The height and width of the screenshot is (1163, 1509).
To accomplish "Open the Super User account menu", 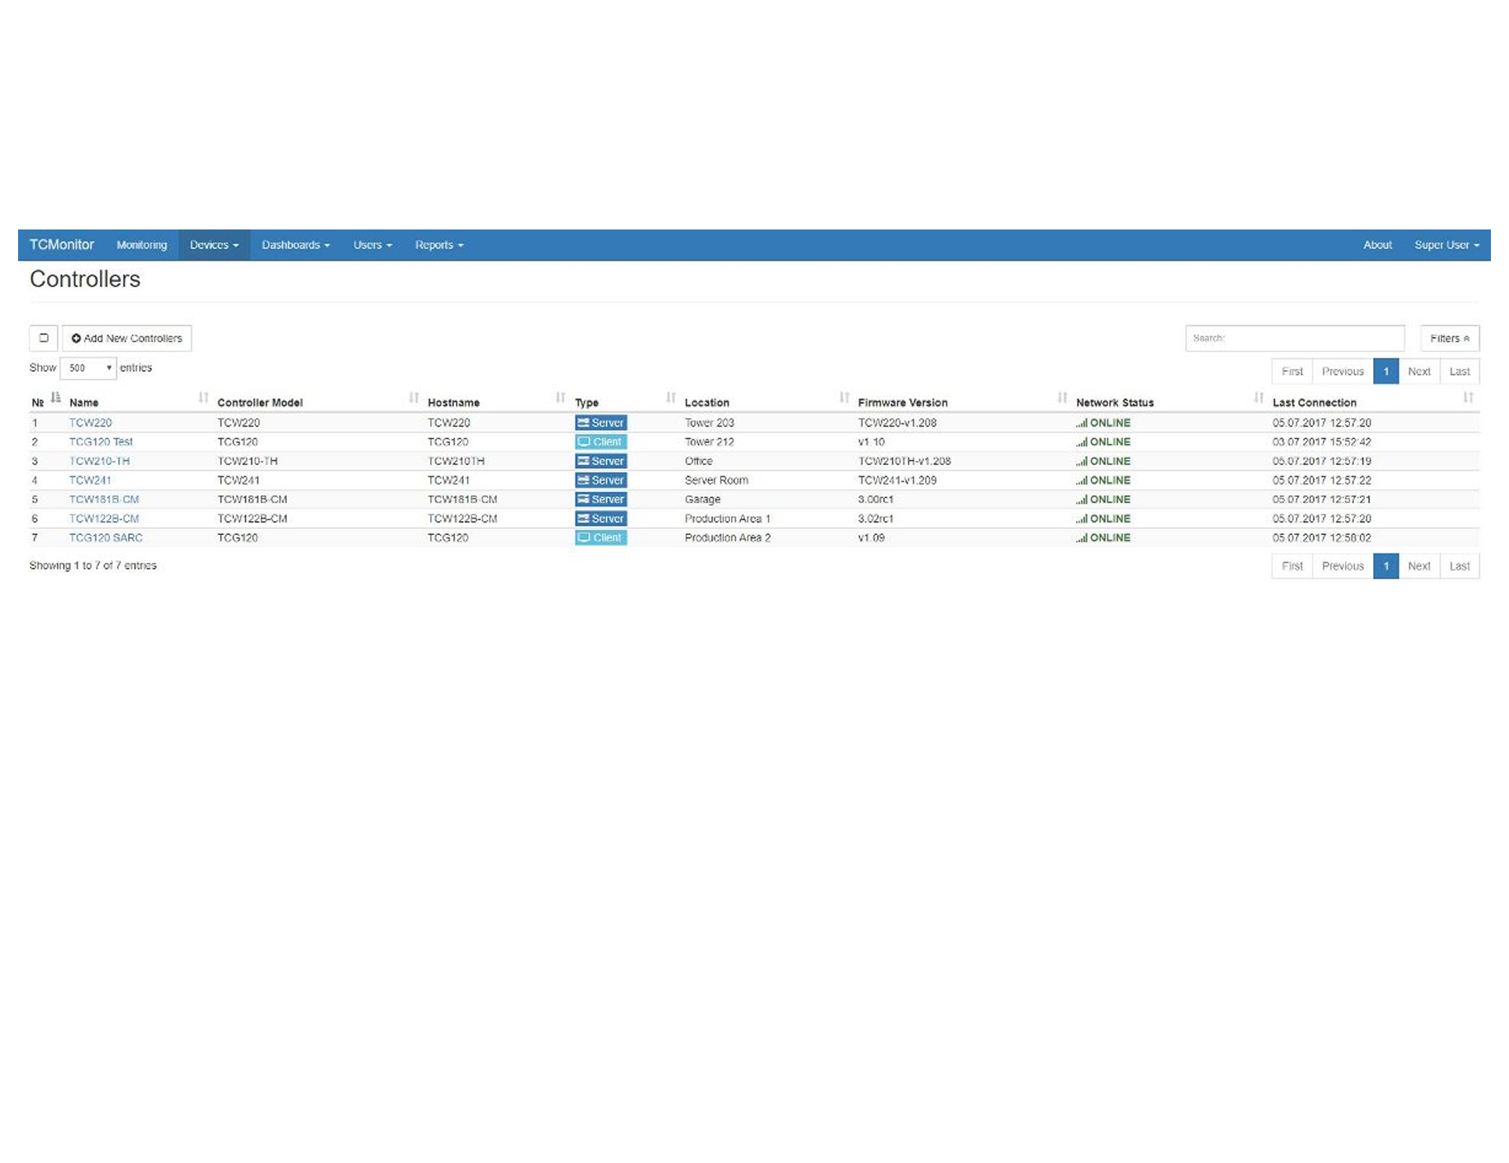I will pyautogui.click(x=1446, y=245).
